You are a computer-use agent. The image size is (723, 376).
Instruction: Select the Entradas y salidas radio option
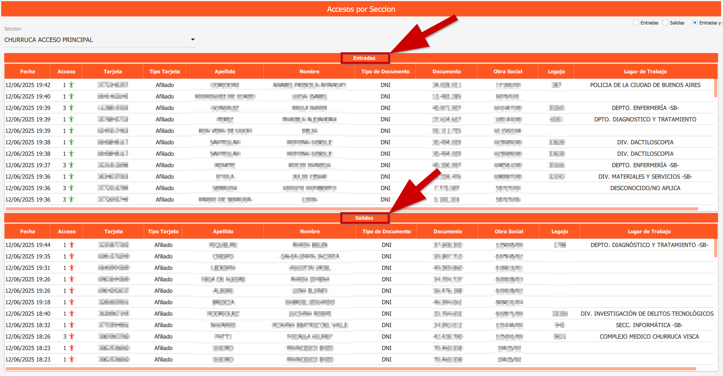[x=695, y=23]
